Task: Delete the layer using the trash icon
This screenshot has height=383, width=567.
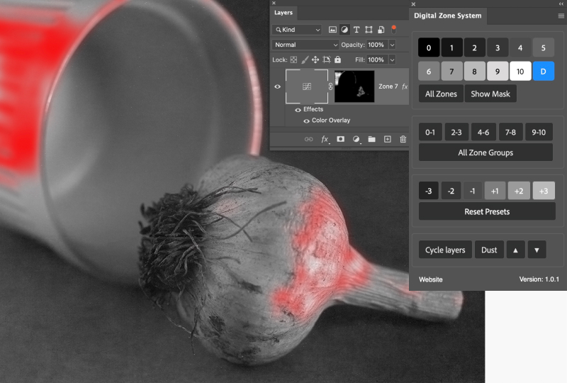Action: pyautogui.click(x=403, y=140)
